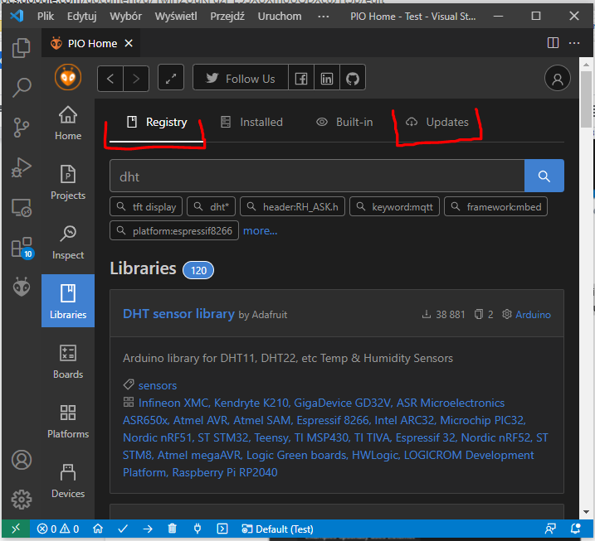Switch to Registry tab
This screenshot has height=541, width=595.
[x=157, y=123]
